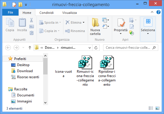The width and height of the screenshot is (164, 114).
Task: Click the paste shortcut icon
Action: click(x=32, y=33)
